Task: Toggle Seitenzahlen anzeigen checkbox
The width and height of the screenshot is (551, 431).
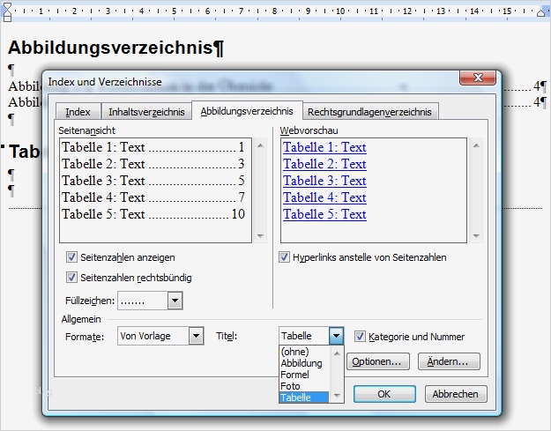Action: pos(71,257)
